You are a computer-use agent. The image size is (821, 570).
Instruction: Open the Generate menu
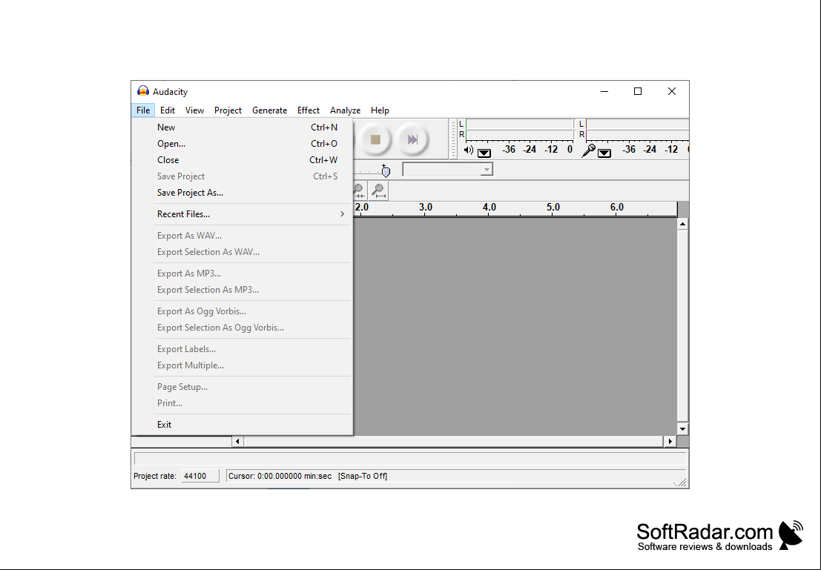click(270, 110)
